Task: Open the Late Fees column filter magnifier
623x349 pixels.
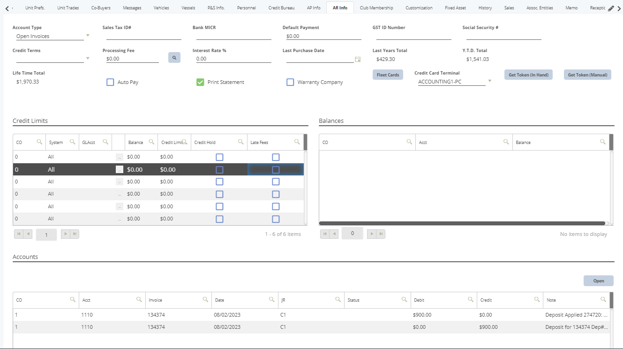Action: coord(297,142)
